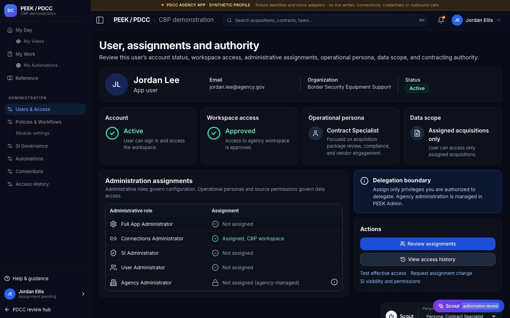Open SI visibility and permissions link
510x318 pixels.
tap(390, 281)
